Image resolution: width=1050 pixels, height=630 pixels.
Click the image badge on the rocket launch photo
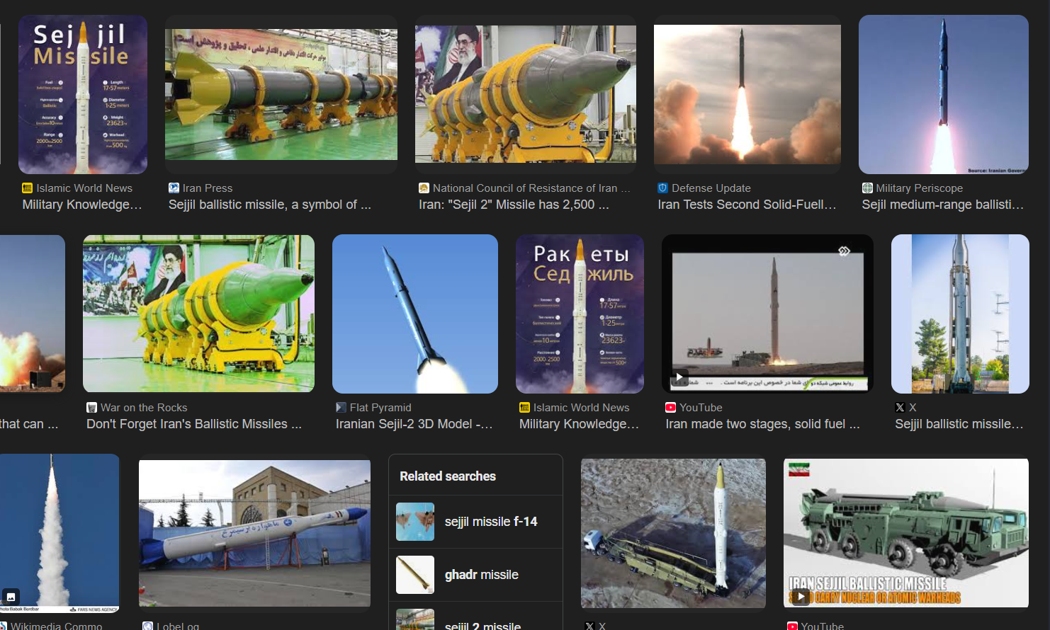[x=11, y=597]
